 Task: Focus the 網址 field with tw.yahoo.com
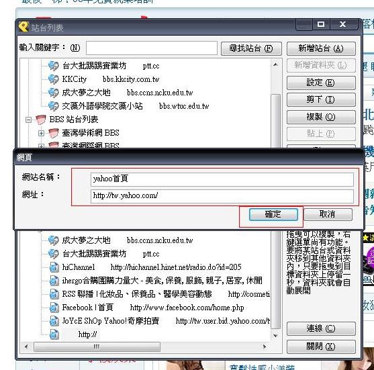pyautogui.click(x=222, y=196)
